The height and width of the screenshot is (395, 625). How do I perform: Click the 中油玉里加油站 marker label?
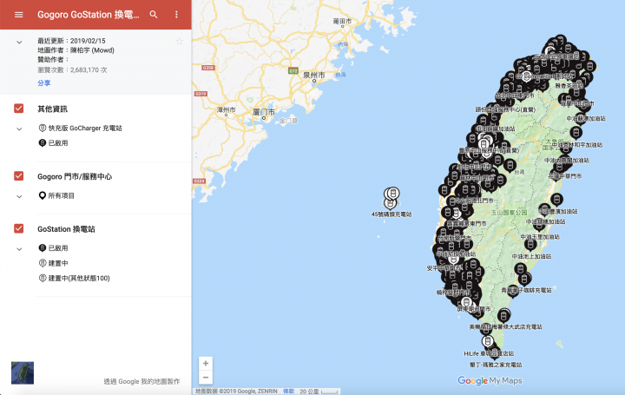click(540, 237)
